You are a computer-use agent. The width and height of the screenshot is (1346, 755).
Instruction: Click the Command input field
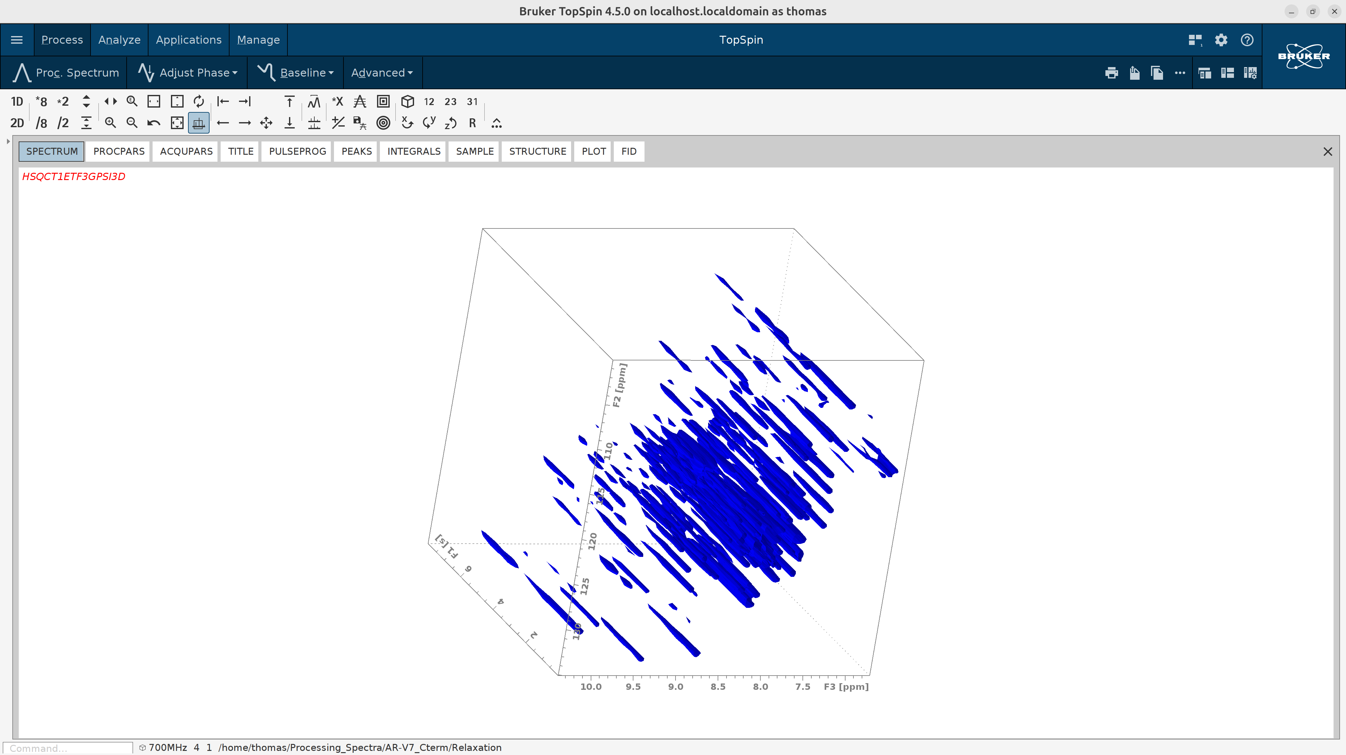point(68,748)
